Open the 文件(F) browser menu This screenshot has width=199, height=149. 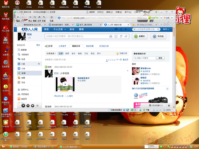click(101, 12)
